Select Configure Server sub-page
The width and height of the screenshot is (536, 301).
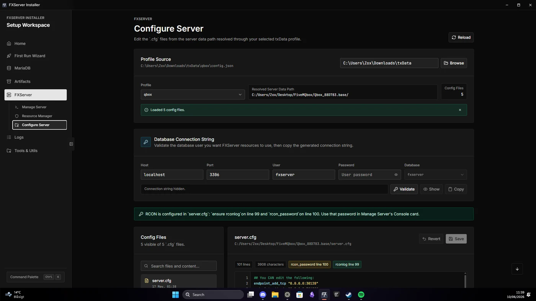pos(39,125)
